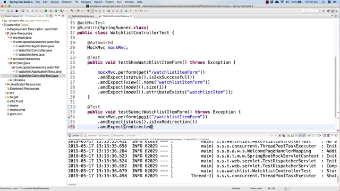Click the error marker on line 36
Screen dimensions: 340x191
(x=69, y=127)
